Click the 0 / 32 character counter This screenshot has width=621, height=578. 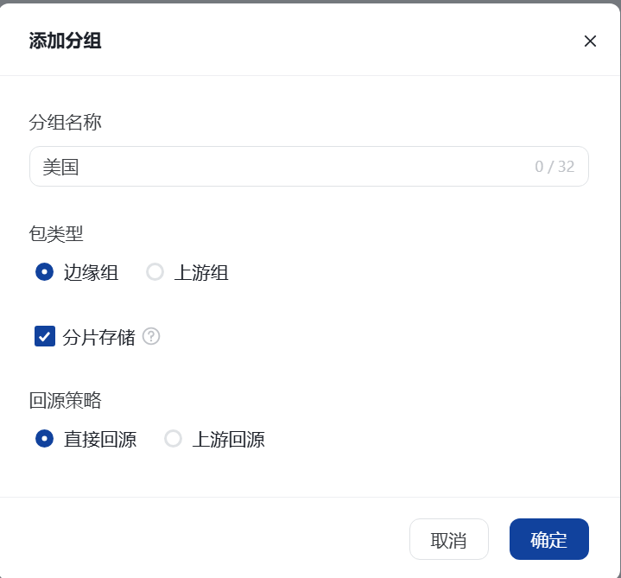[554, 167]
